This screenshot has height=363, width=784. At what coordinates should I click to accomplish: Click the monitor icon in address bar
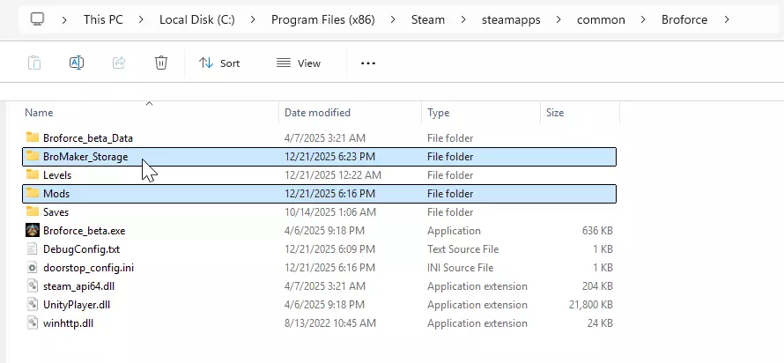click(x=38, y=19)
